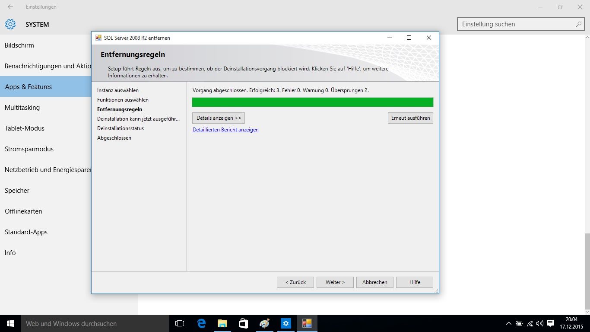This screenshot has height=332, width=590.
Task: Select 'Deinstallation kann jetzt ausgeführ...' step
Action: 139,119
